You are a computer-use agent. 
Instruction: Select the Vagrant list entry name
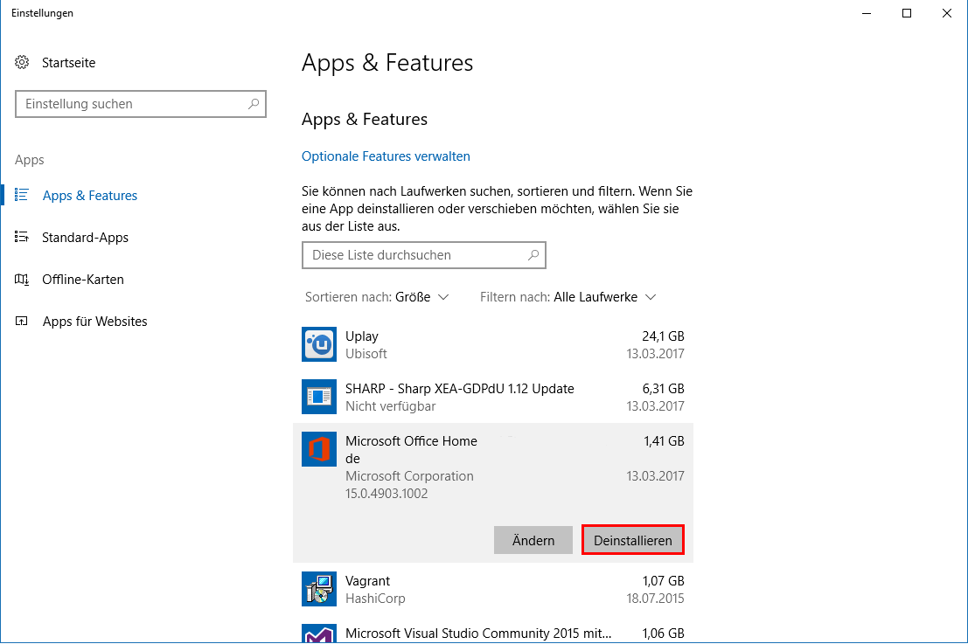[x=367, y=581]
